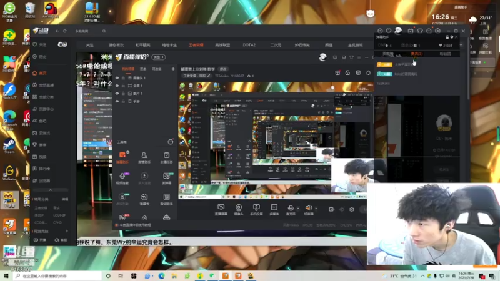Open the 弹幕助手 tool in toolbox
This screenshot has height=281, width=500.
122,158
